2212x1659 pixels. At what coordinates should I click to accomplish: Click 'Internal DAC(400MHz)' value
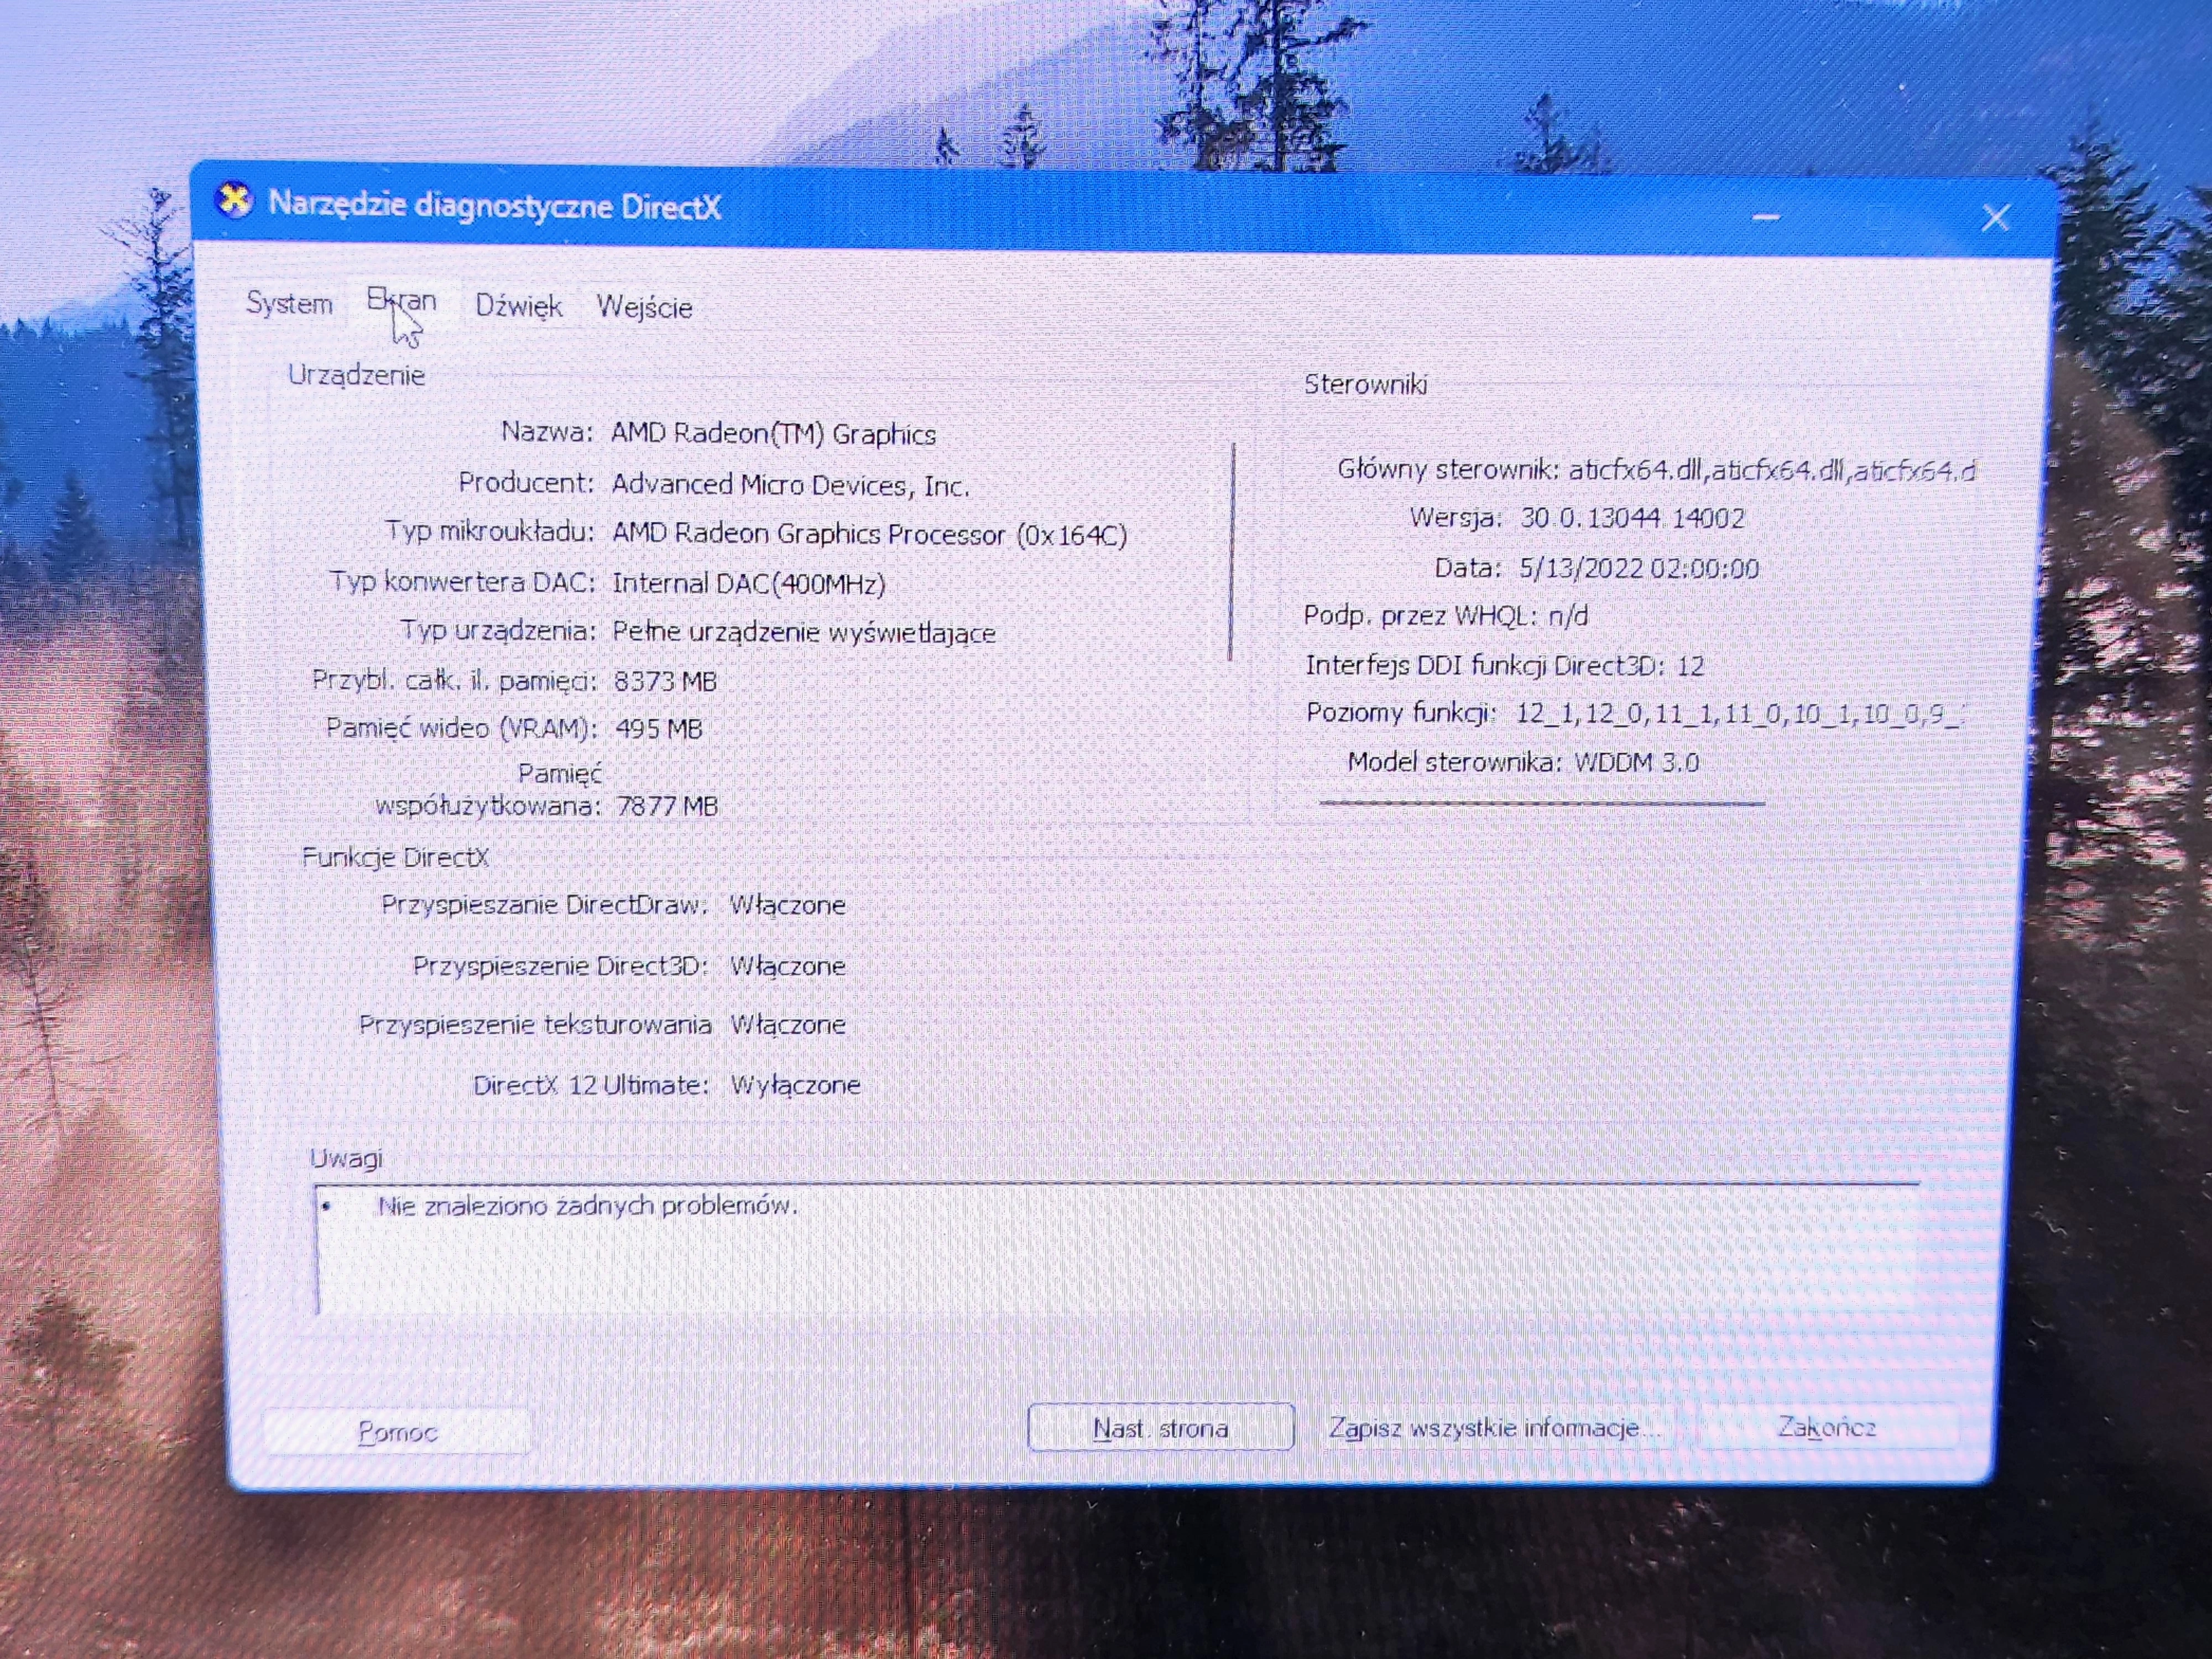point(749,583)
